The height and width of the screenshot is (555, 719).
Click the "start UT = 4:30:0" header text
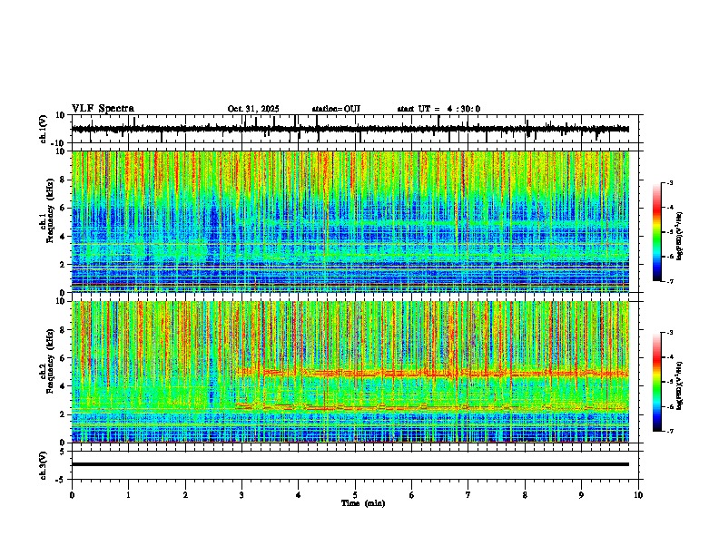point(438,109)
